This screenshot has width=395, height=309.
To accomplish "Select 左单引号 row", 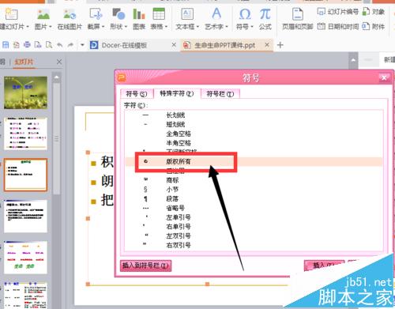I will [x=254, y=217].
